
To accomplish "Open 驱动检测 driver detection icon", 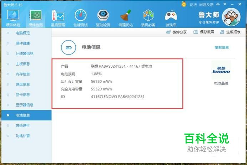I will coord(103,15).
